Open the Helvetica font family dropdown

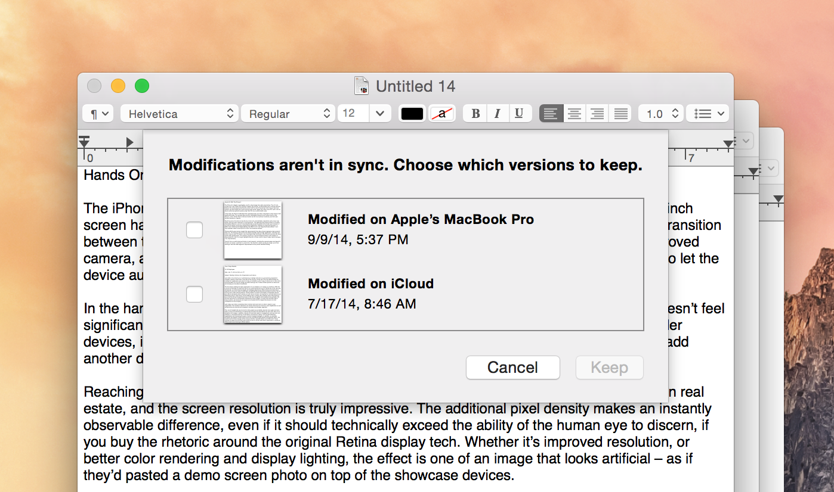click(x=180, y=113)
